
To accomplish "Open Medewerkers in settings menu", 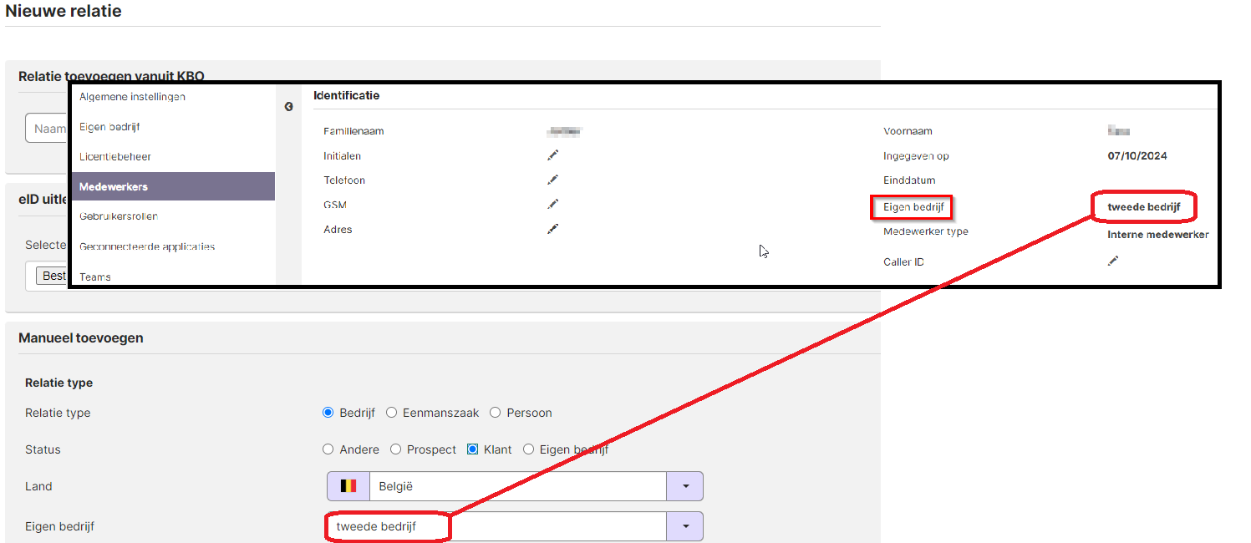I will pyautogui.click(x=173, y=186).
